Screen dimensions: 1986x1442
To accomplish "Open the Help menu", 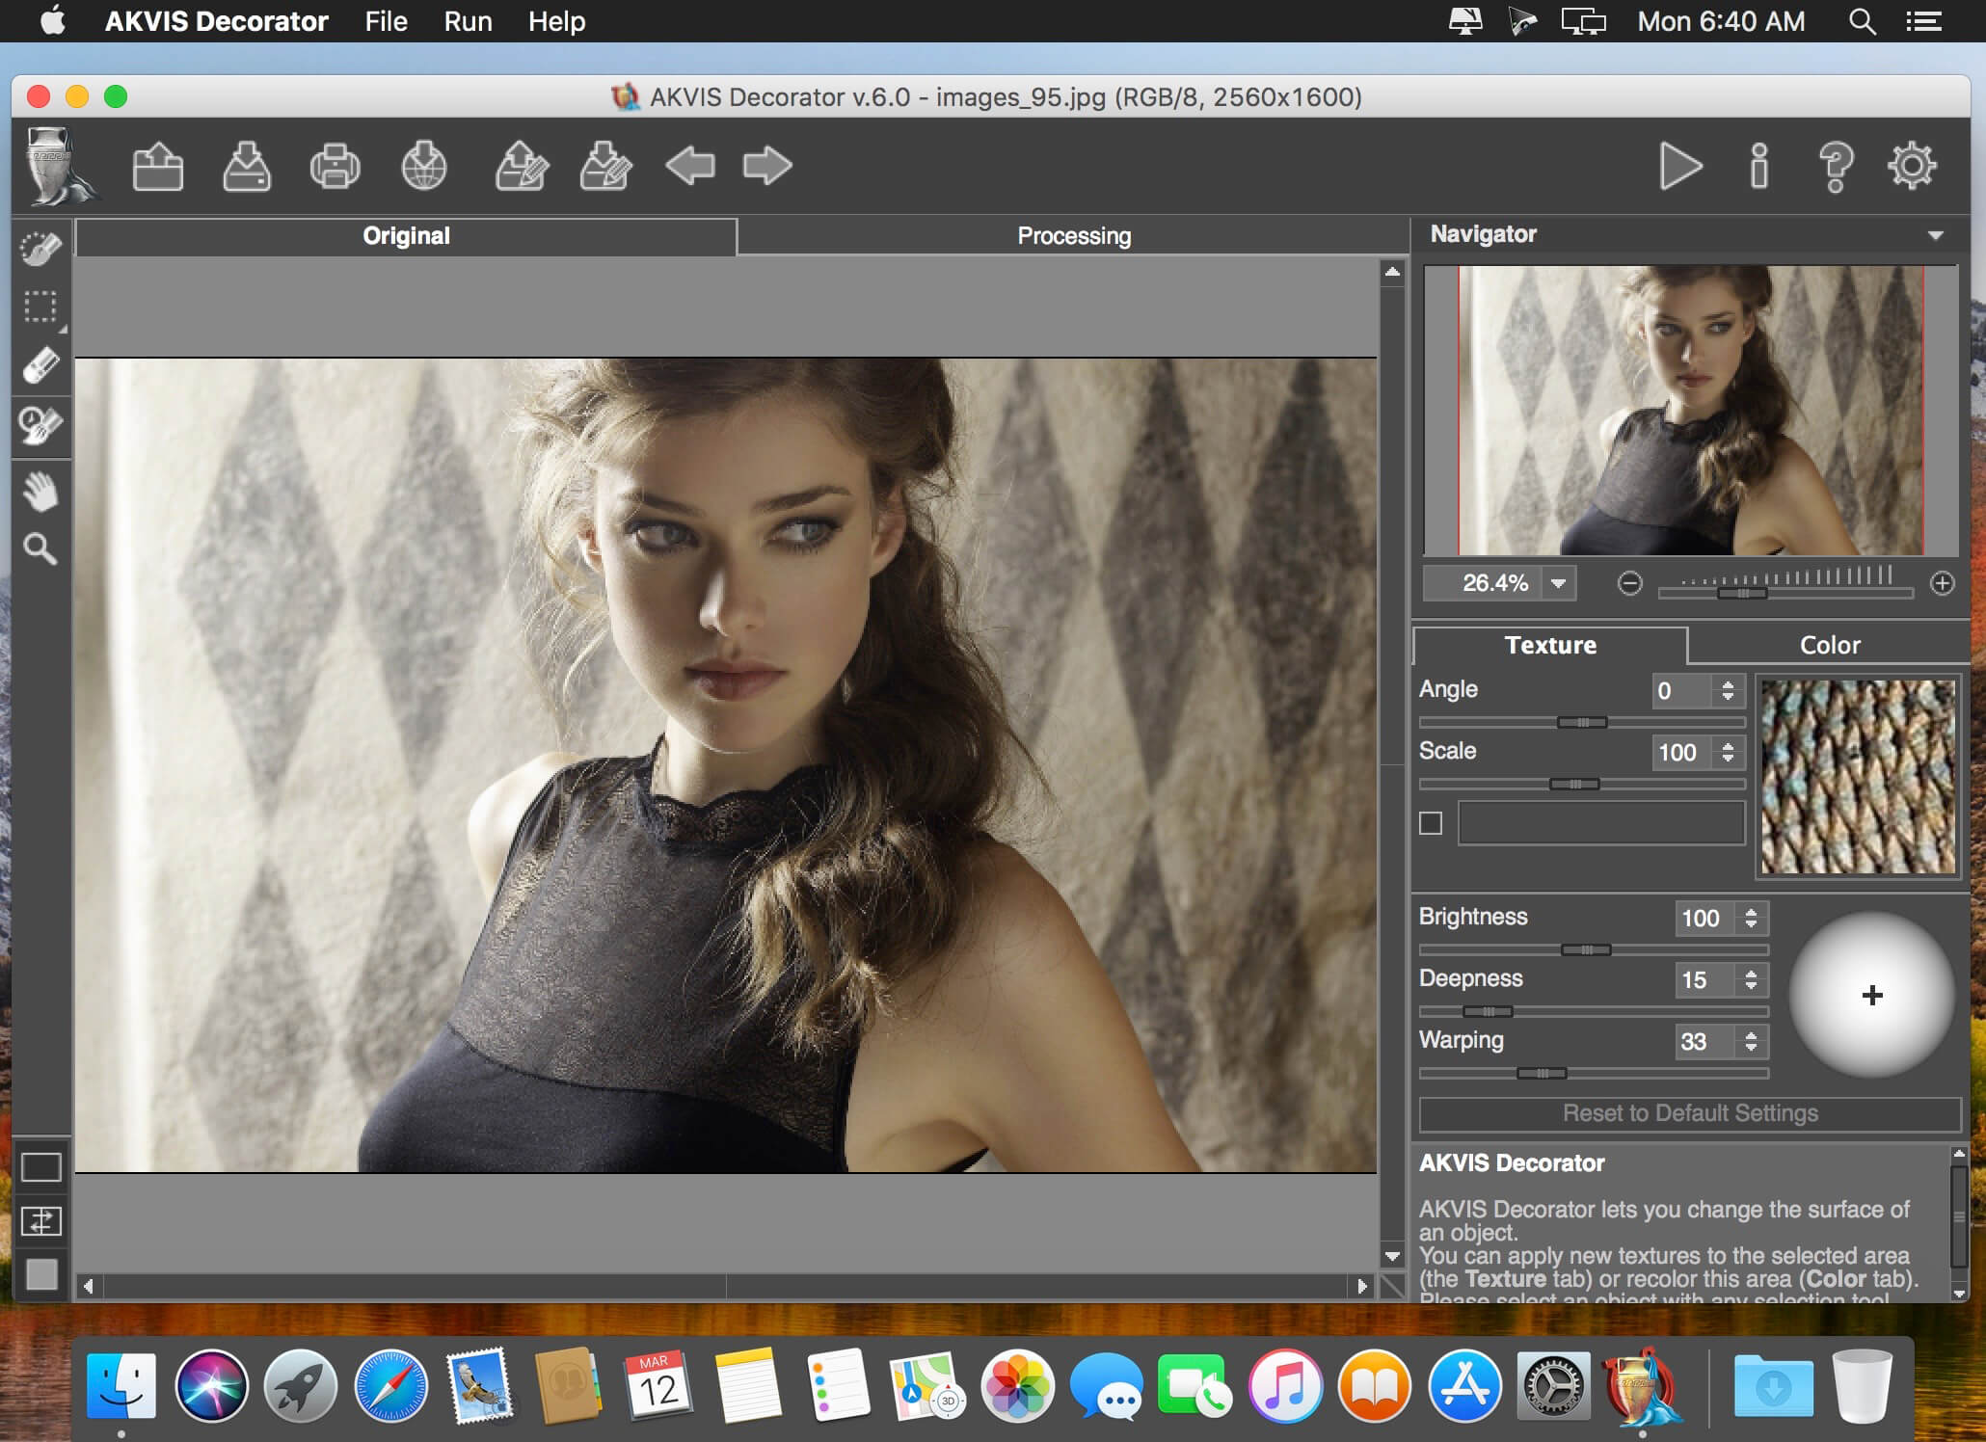I will (x=556, y=21).
